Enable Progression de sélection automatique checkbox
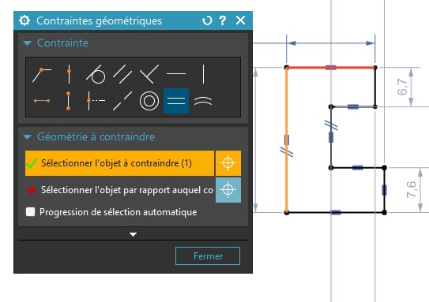 click(30, 212)
